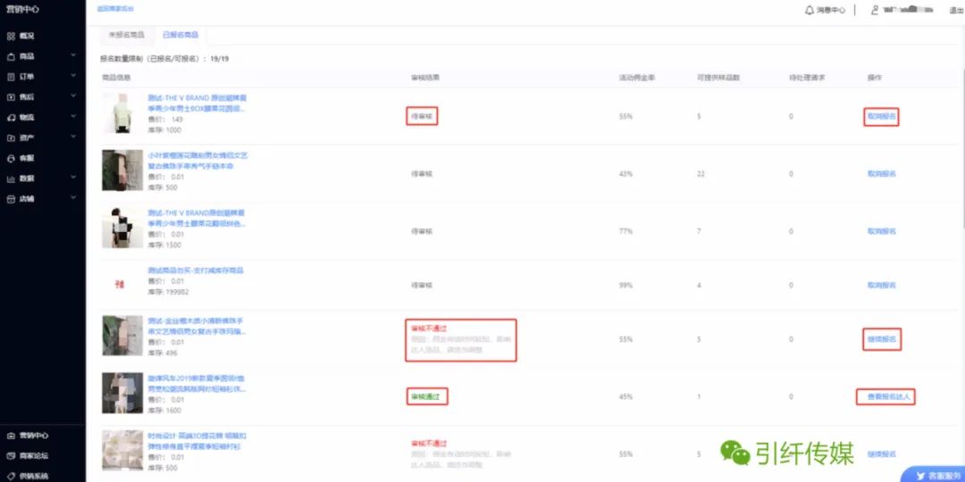Click 取消报名 for the item with stock 1500
The width and height of the screenshot is (965, 482).
point(881,232)
